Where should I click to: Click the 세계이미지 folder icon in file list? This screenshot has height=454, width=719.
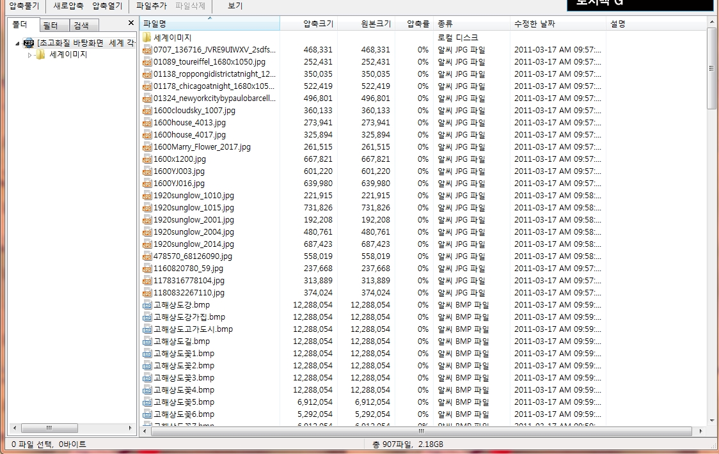[147, 38]
